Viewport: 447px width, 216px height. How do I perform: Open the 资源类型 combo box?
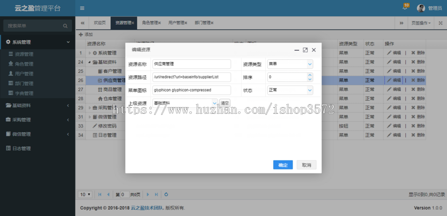(310, 64)
